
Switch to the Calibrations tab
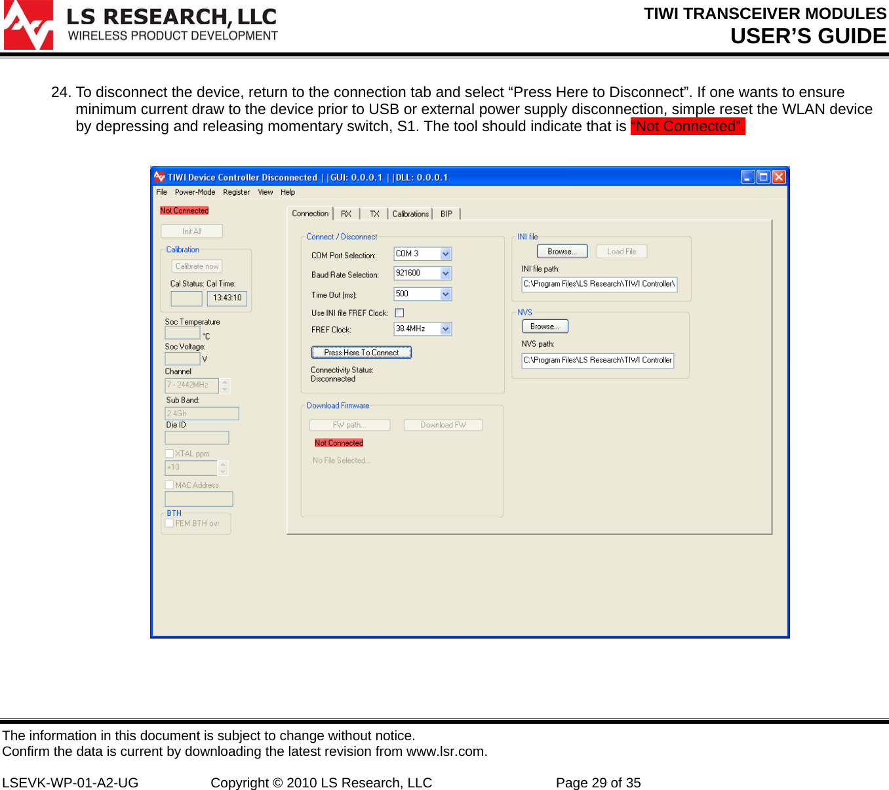(410, 214)
